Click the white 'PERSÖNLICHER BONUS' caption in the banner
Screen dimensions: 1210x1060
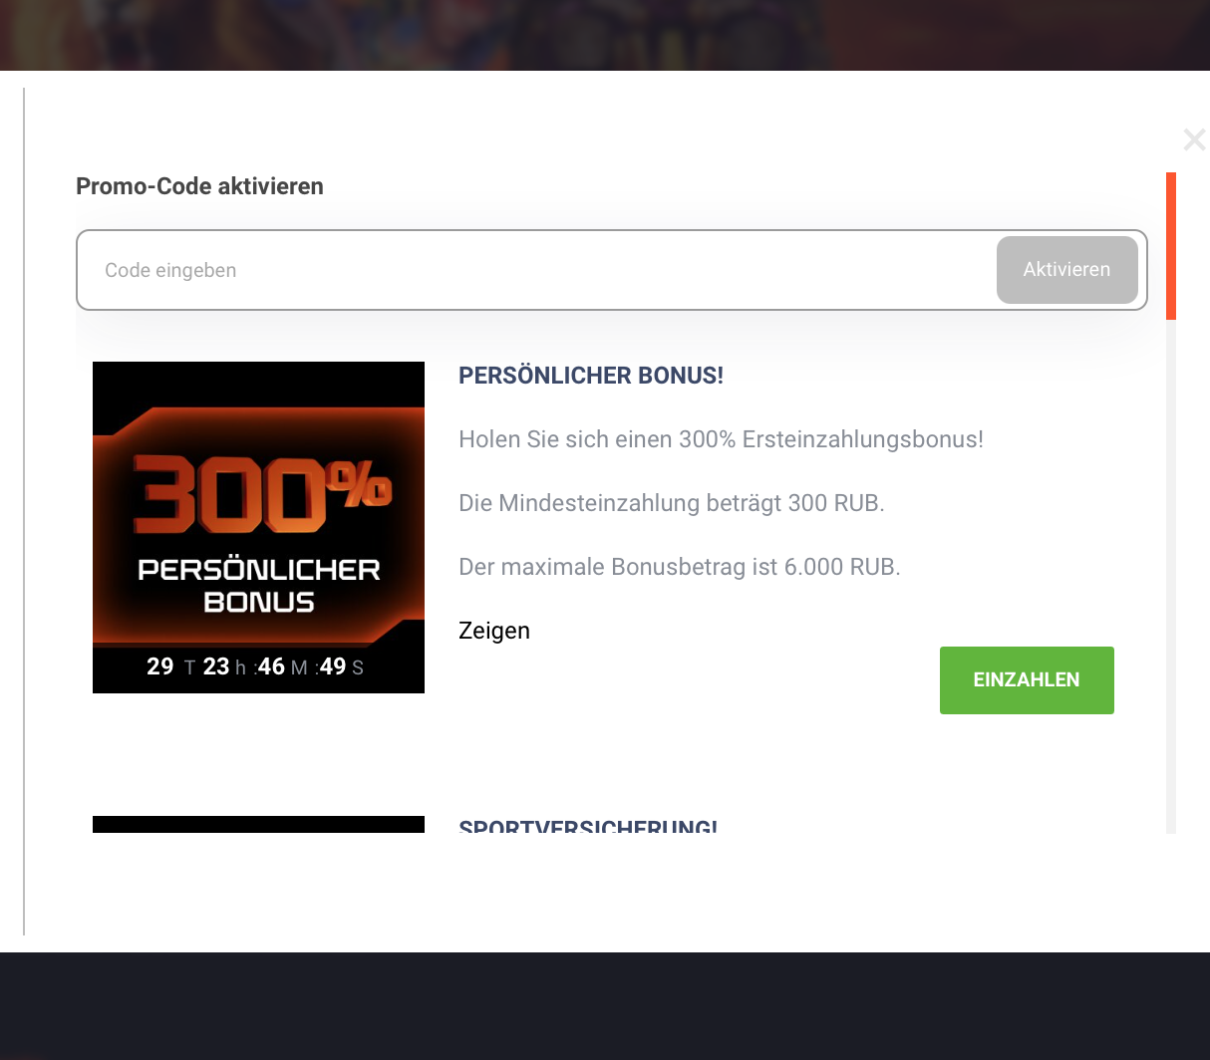tap(258, 586)
